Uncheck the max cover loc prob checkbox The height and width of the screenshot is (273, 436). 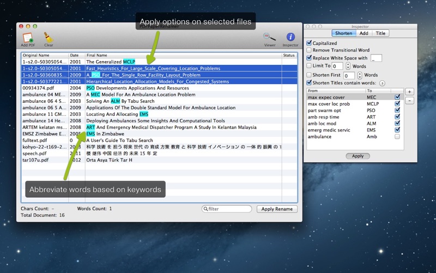(x=397, y=103)
